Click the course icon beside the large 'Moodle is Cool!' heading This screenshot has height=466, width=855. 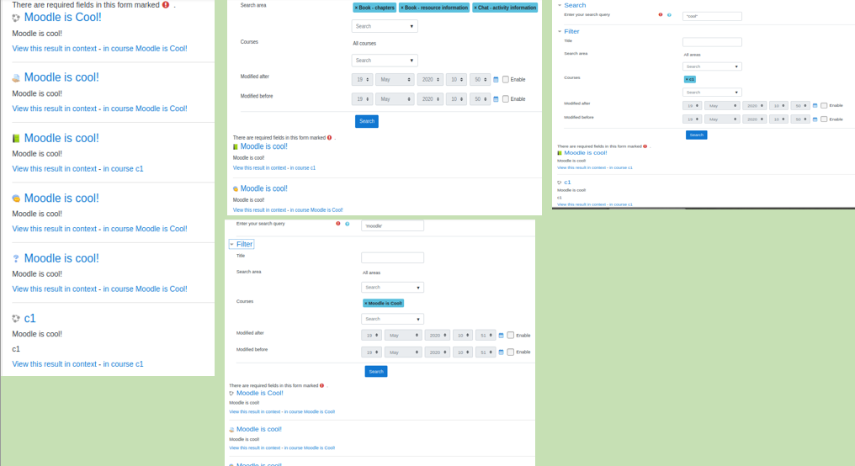(16, 18)
